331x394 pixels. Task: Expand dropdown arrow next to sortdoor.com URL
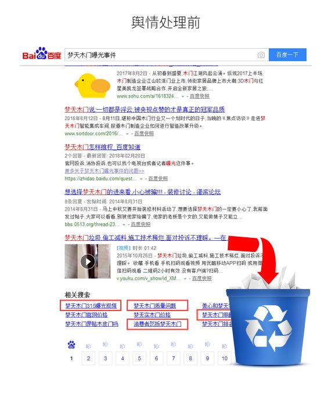click(127, 134)
